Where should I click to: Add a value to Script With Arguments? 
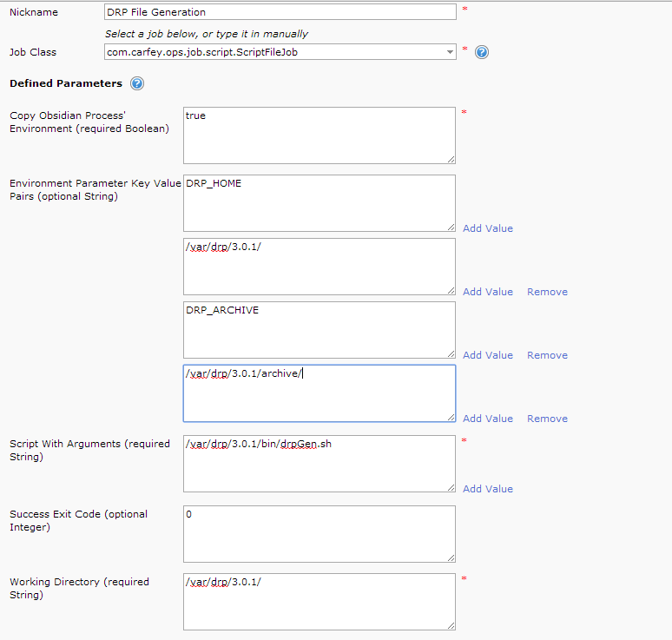487,489
